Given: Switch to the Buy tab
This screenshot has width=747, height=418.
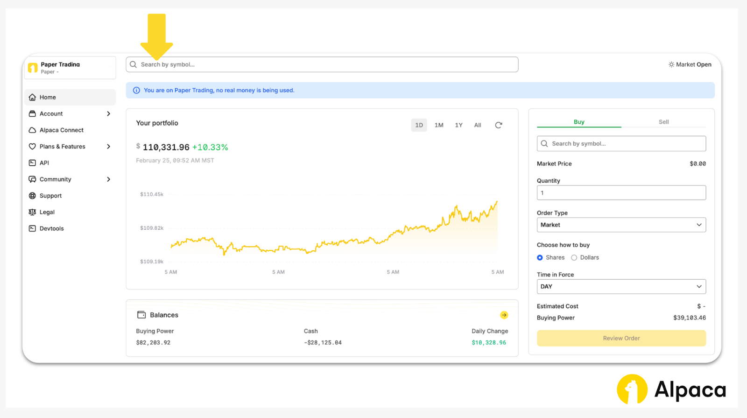Looking at the screenshot, I should tap(579, 122).
